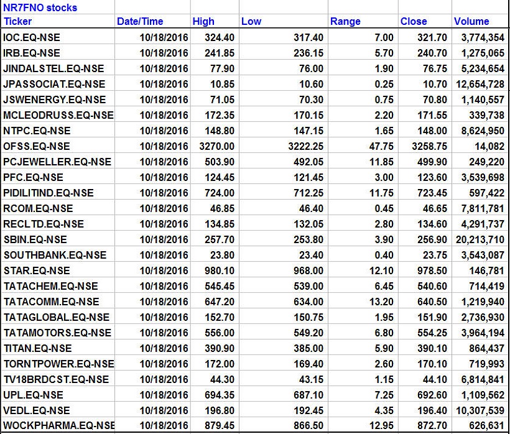Viewport: 510px width, 434px height.
Task: Select WOCKPHARMA.EQ-NSE ticker cell
Action: coord(58,426)
